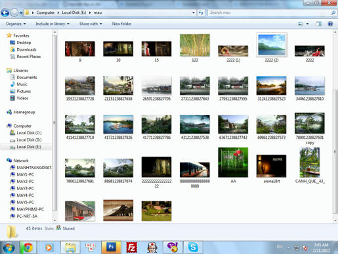Open Windows Media Player from taskbar
Screen dimensions: 338x254
pos(49,247)
